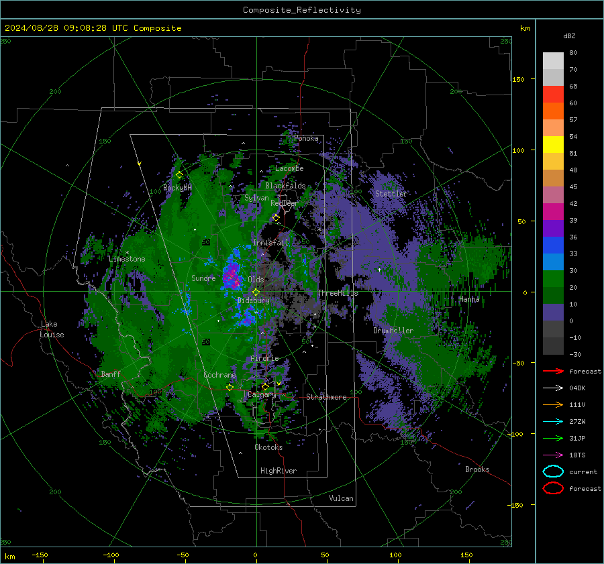Select the Lacombe town label
Image resolution: width=604 pixels, height=564 pixels.
click(289, 168)
